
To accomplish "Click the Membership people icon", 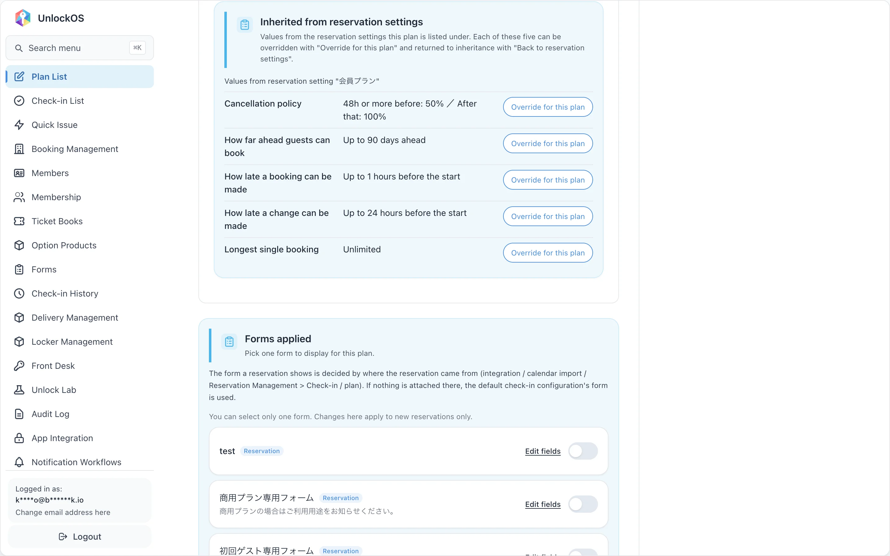I will click(x=19, y=197).
